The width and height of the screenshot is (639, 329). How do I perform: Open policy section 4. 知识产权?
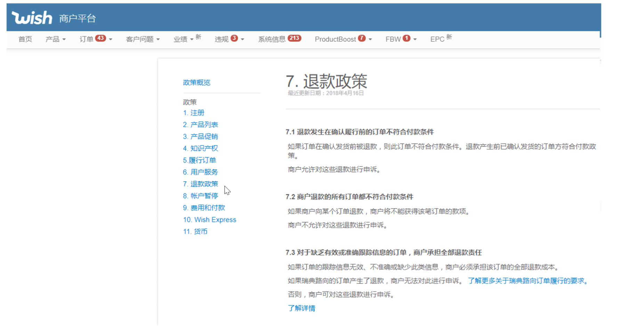point(200,148)
